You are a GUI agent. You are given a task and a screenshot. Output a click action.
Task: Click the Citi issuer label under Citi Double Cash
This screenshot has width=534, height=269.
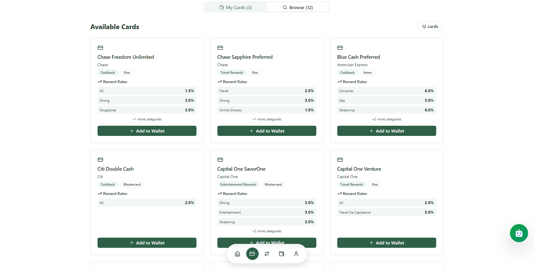[x=100, y=177]
